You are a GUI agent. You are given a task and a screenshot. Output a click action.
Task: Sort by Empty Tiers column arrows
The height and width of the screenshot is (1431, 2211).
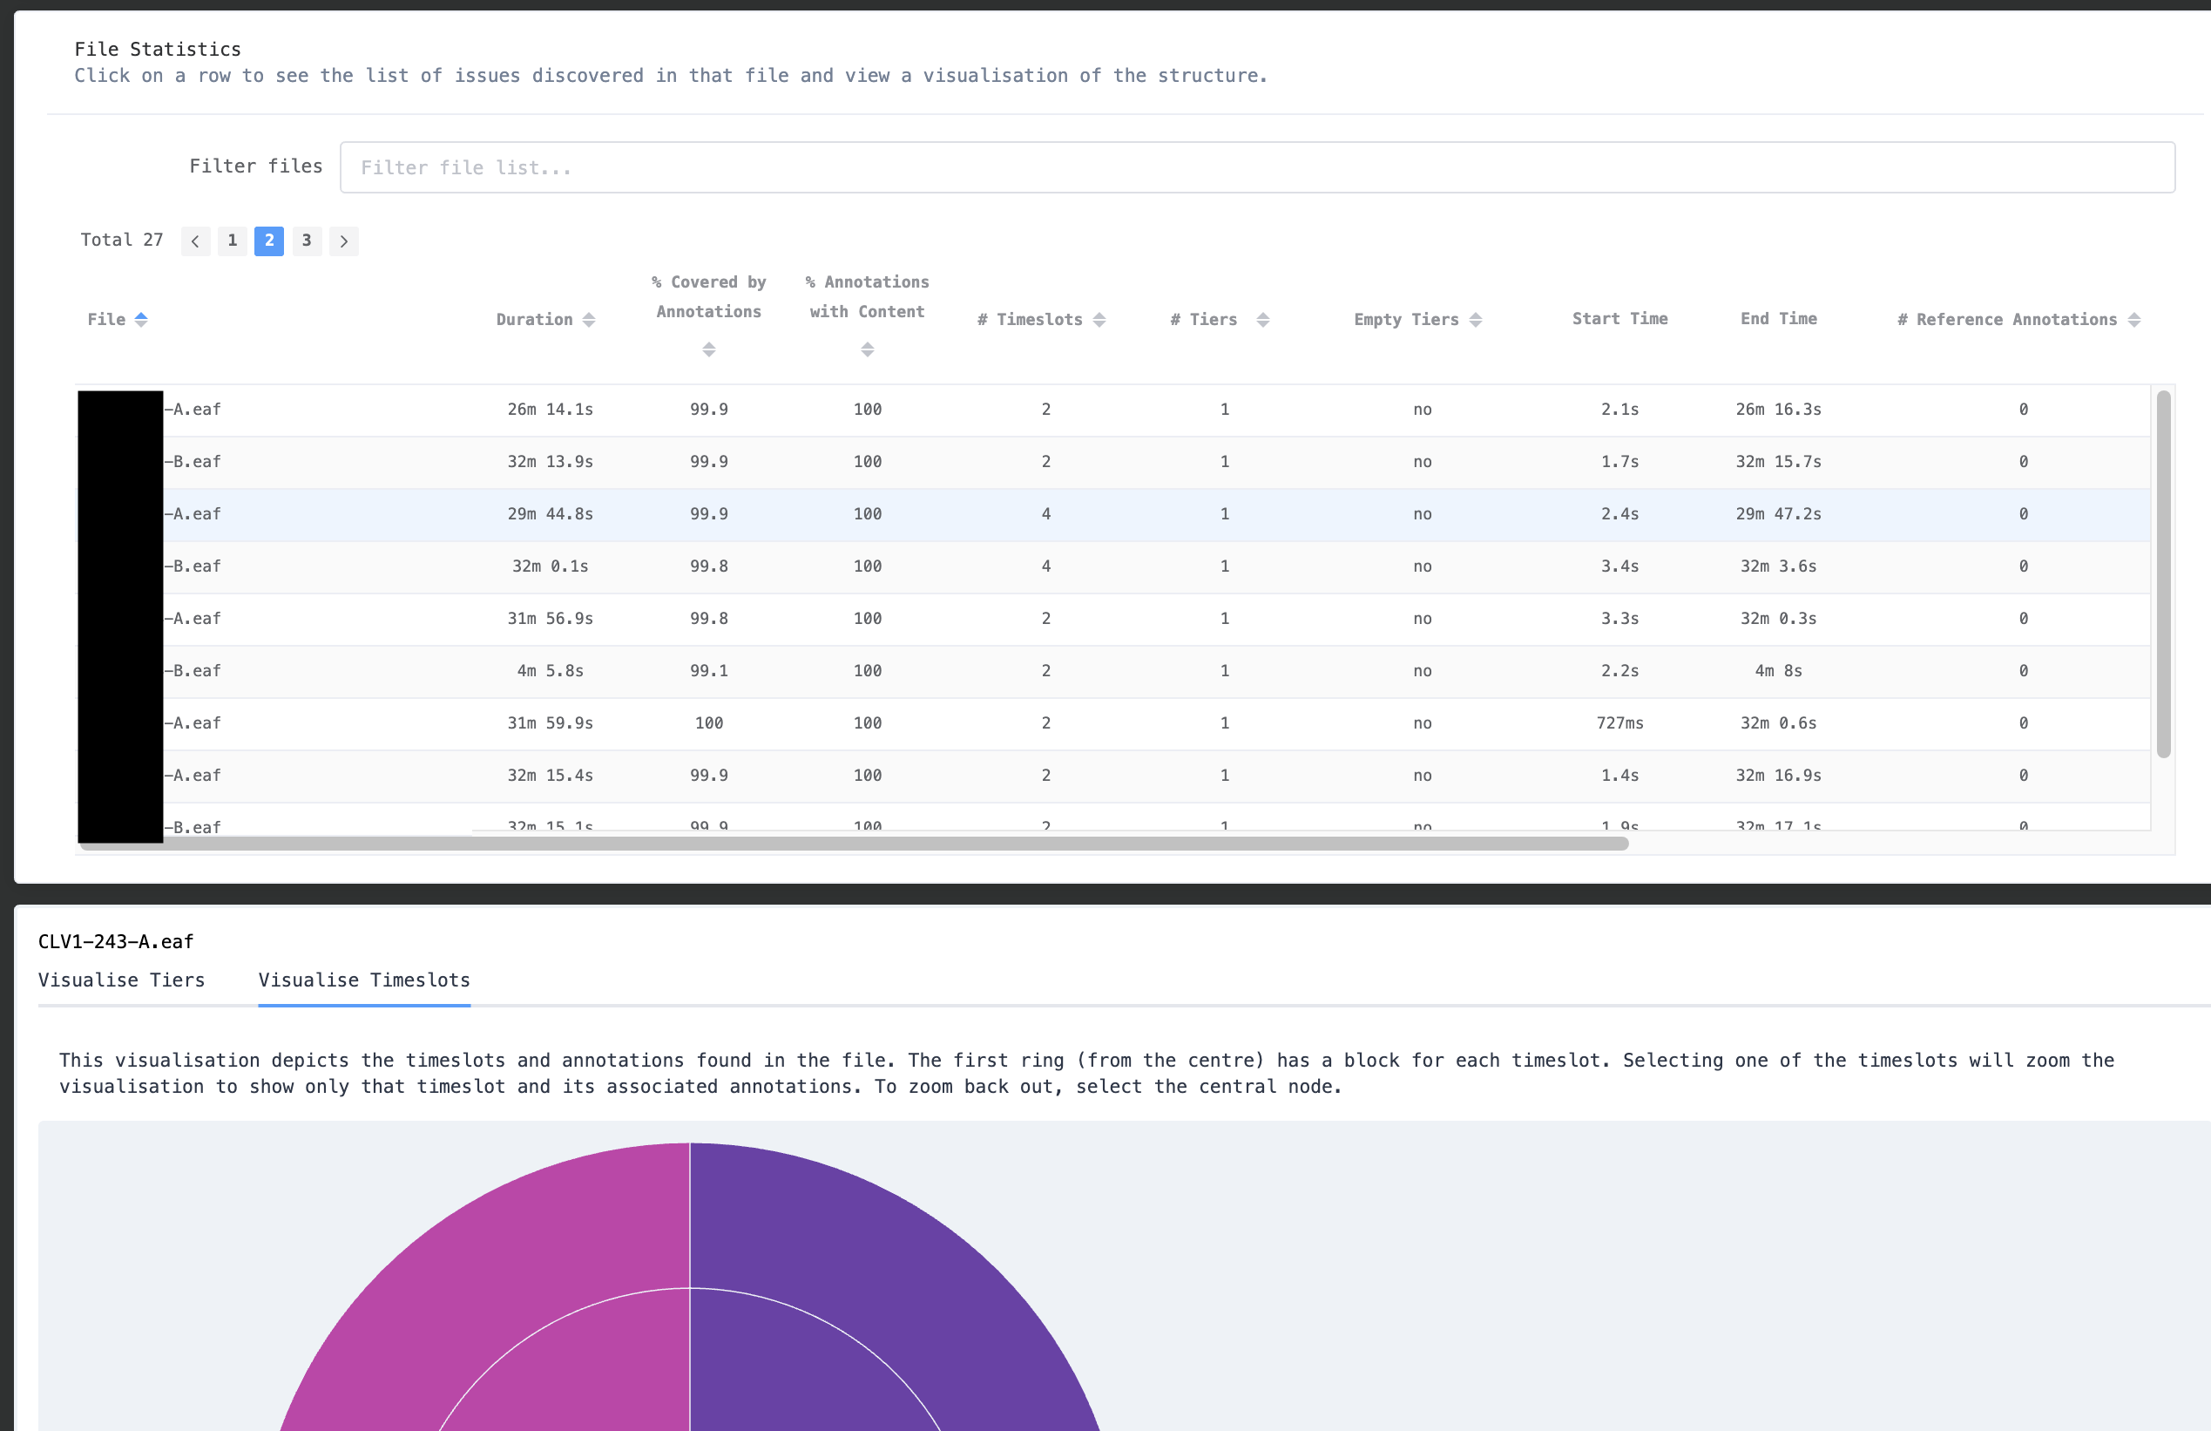[x=1476, y=320]
